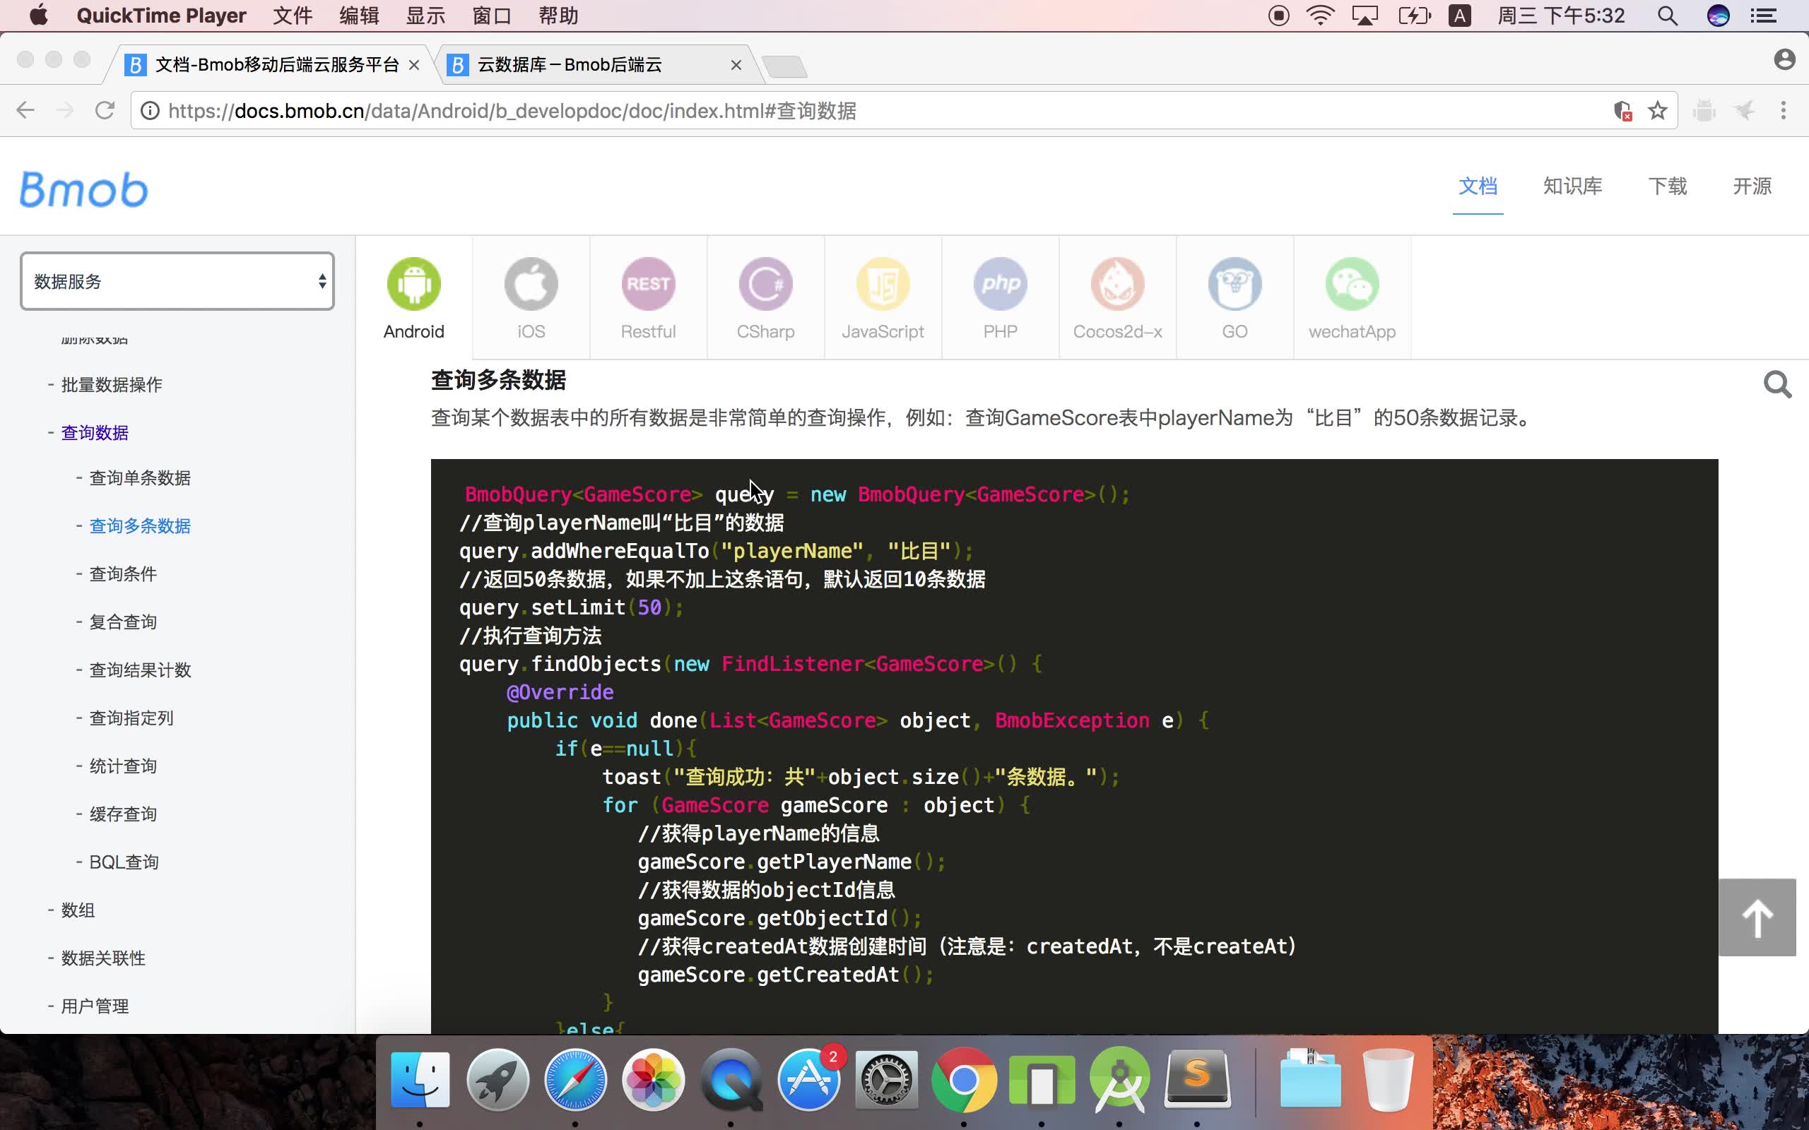Go to 查询结果计数 in the sidebar

coord(140,670)
